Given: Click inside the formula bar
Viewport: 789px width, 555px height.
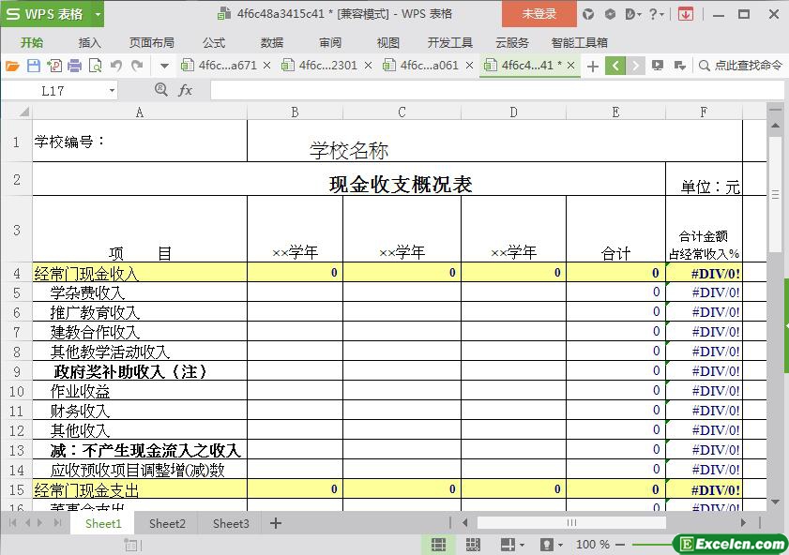Looking at the screenshot, I should point(497,91).
